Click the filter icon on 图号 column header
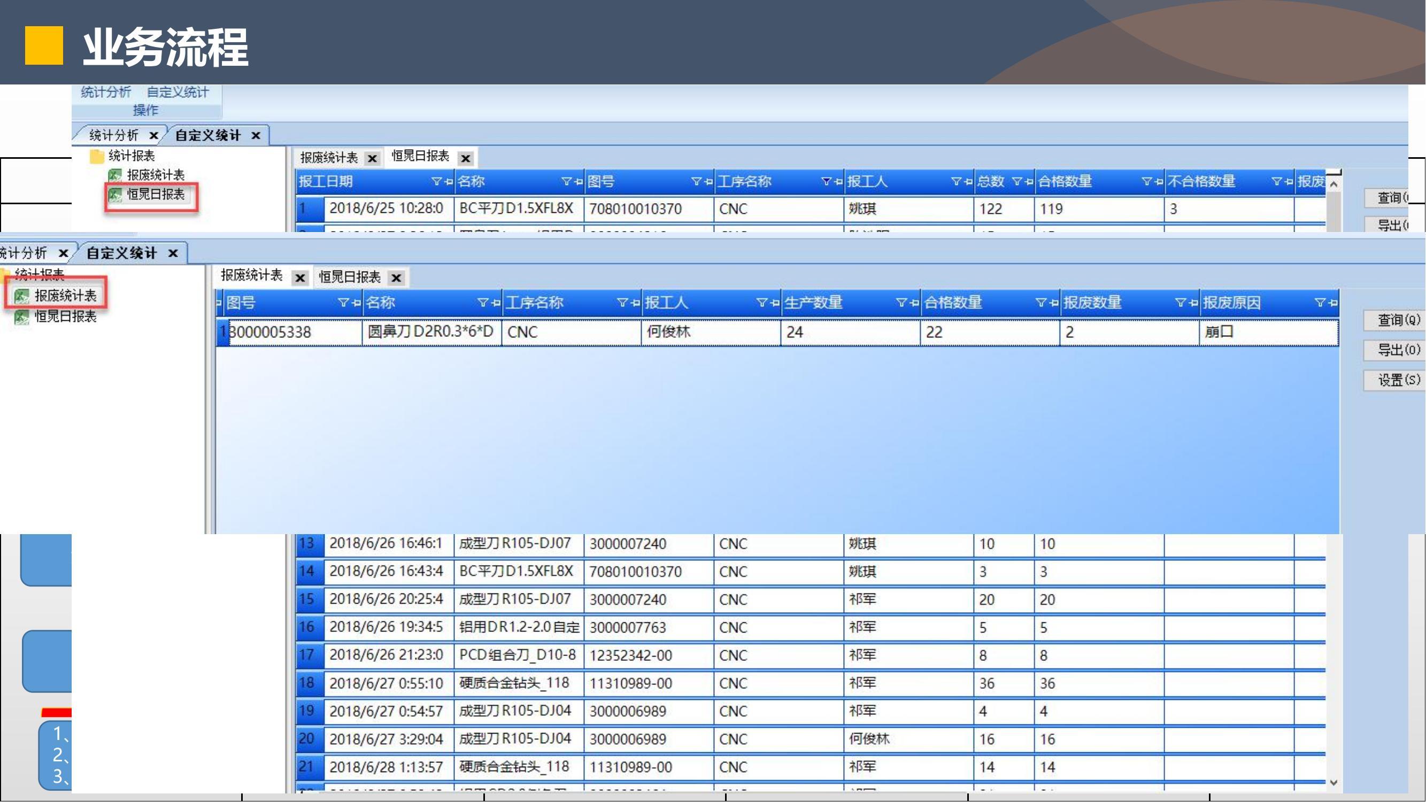This screenshot has height=802, width=1426. [343, 303]
